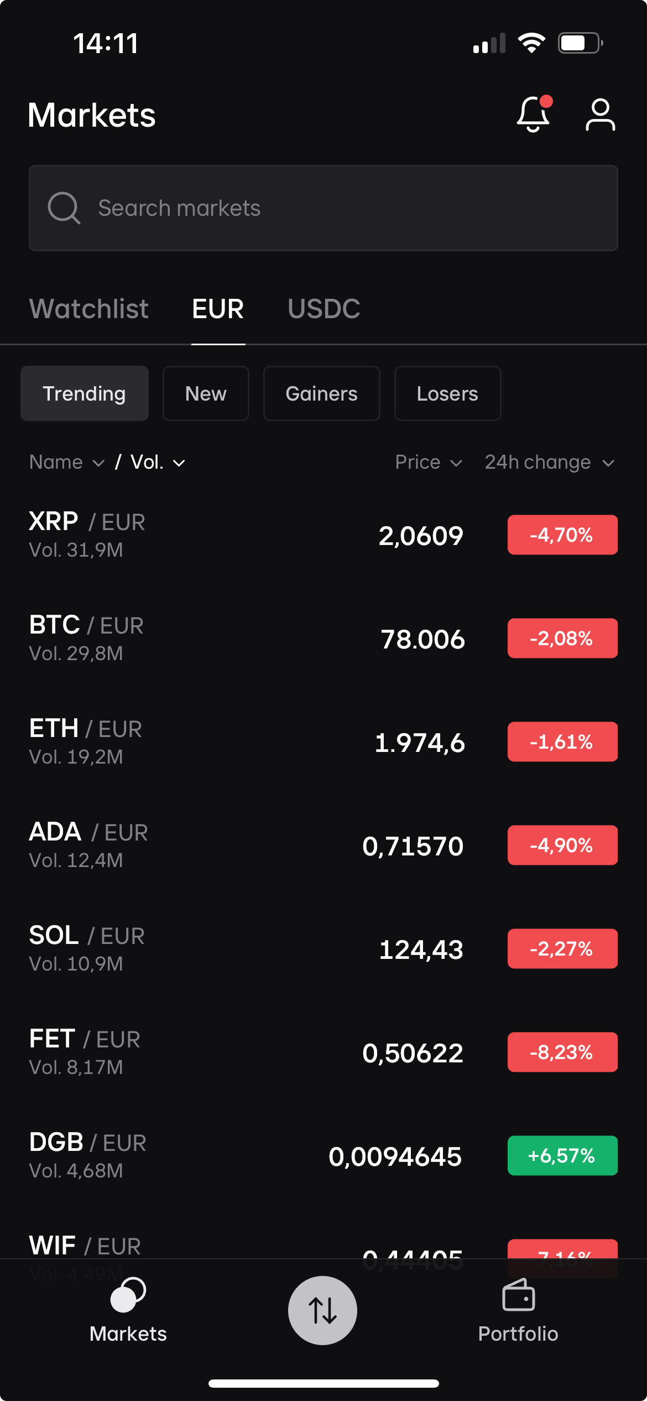
Task: Select the Gainers filter chip
Action: point(321,393)
